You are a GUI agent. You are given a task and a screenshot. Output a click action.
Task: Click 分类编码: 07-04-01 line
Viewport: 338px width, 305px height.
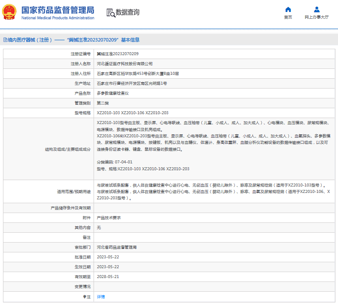click(x=115, y=162)
